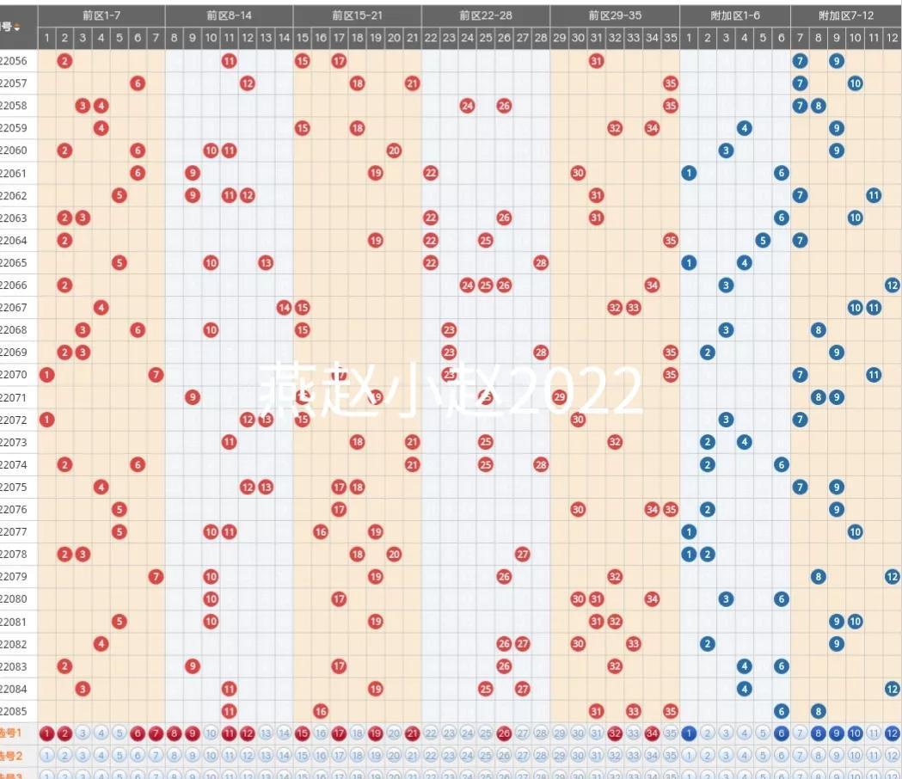Select the 前区22-28 header group

pyautogui.click(x=485, y=15)
